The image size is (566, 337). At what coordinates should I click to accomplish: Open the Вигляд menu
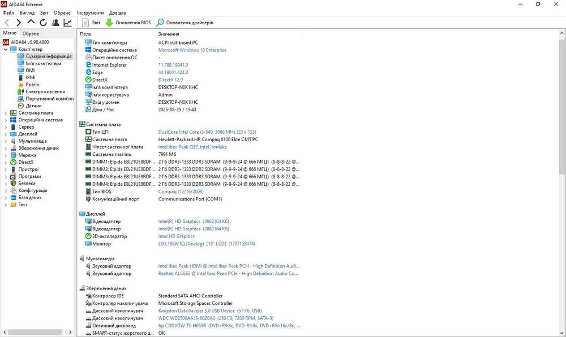point(27,12)
